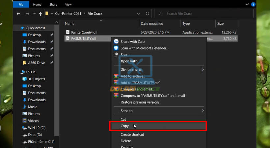Switch to the View ribbon tab

point(68,5)
